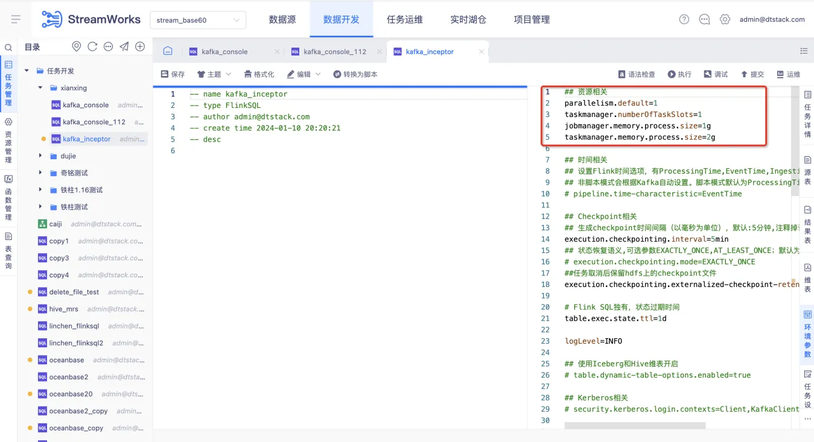Click admin@dtstack.com account name
Image resolution: width=814 pixels, height=442 pixels.
click(772, 19)
